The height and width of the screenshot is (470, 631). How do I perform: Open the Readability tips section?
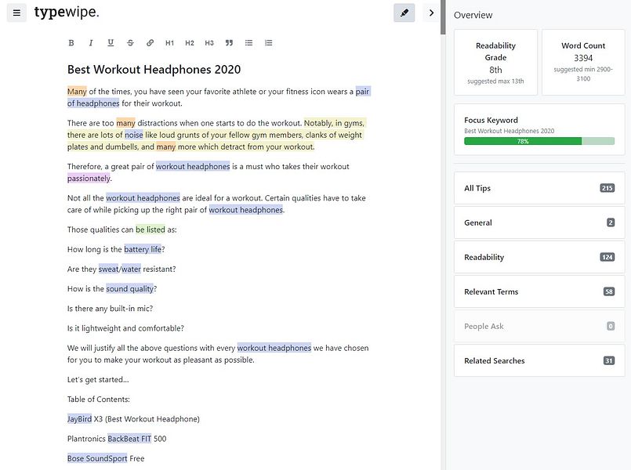539,257
